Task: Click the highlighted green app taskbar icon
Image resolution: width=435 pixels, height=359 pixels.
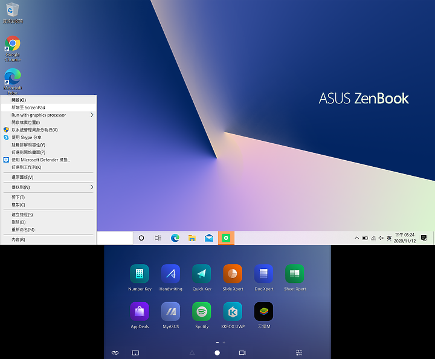Action: click(x=226, y=238)
